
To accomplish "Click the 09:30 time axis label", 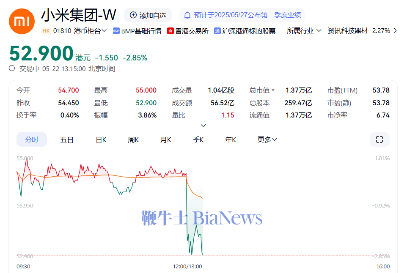I will [x=23, y=267].
